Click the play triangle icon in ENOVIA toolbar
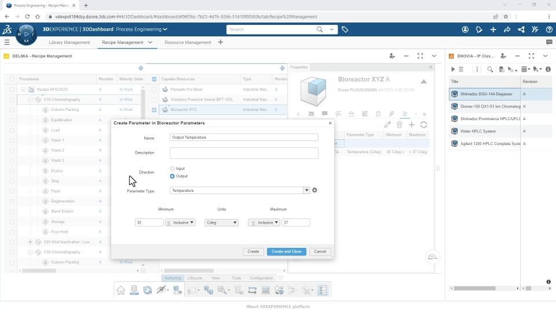556x312 pixels. (453, 69)
